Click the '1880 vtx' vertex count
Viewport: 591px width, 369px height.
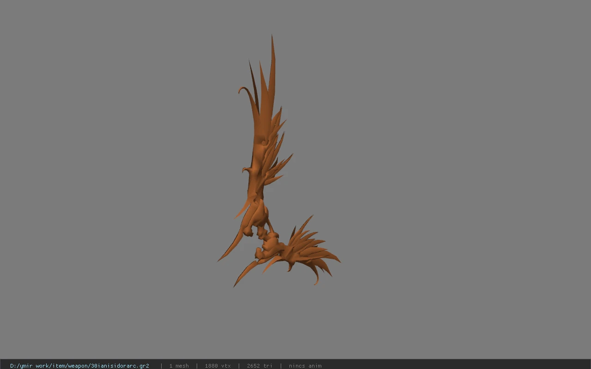click(x=218, y=366)
